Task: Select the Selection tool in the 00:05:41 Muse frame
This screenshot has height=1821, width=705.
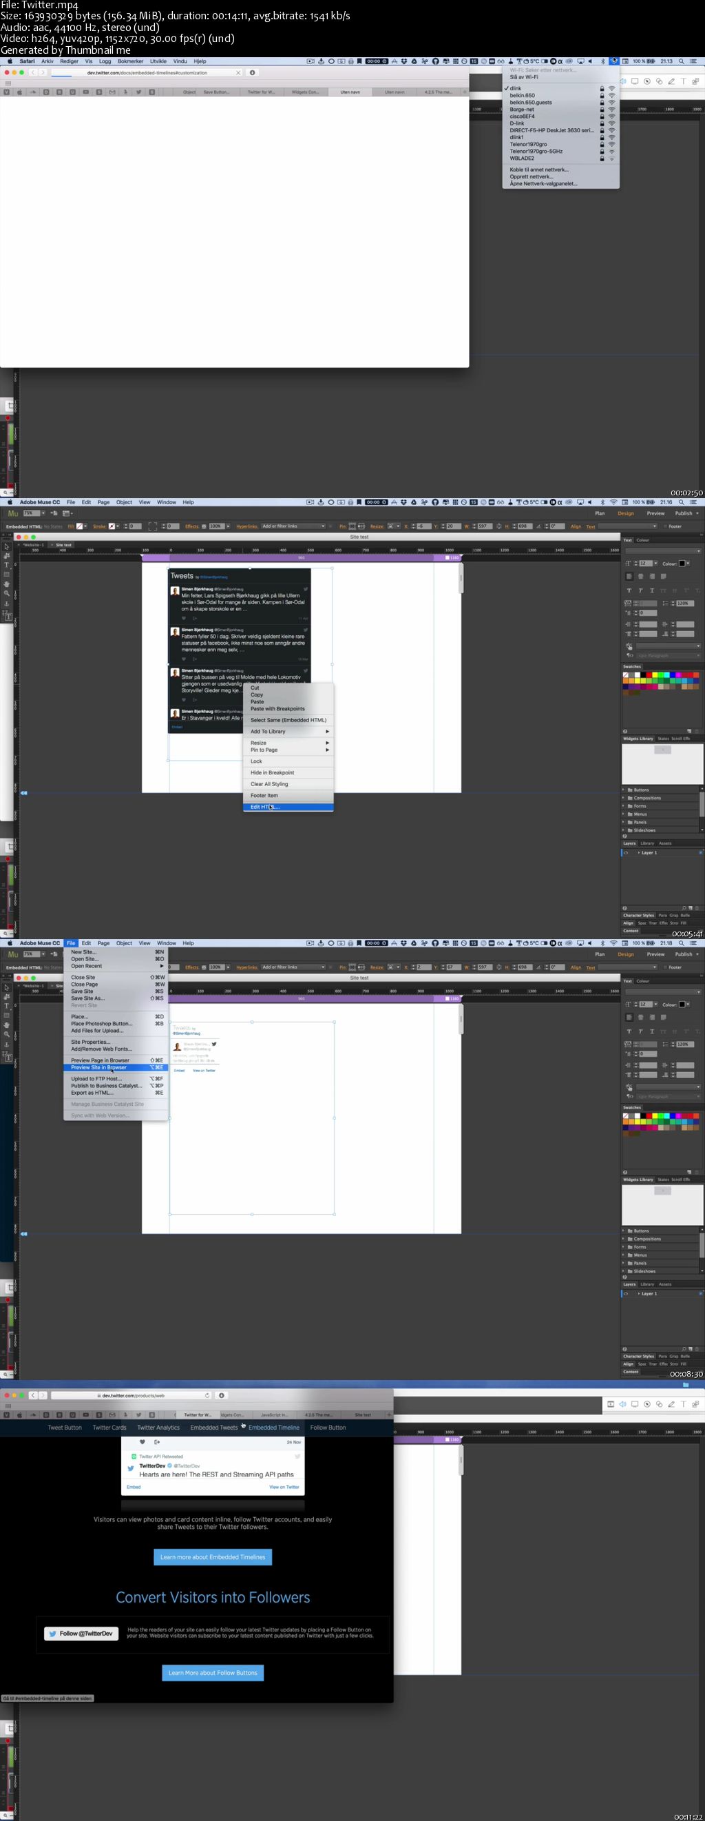Action: (7, 547)
